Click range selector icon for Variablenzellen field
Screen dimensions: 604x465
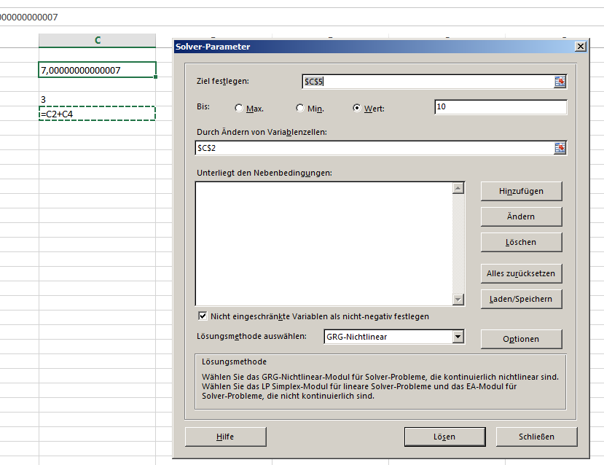560,148
